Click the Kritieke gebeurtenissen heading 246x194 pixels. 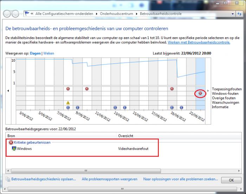(x=32, y=142)
